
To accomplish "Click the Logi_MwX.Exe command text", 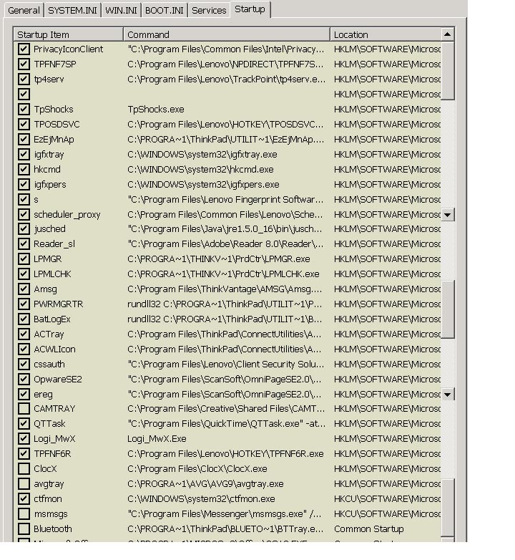I will [157, 438].
